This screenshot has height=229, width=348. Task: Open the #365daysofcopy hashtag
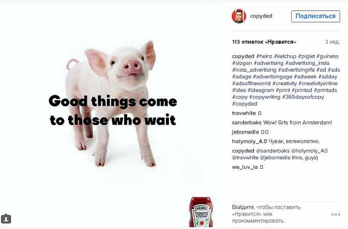[x=303, y=97]
